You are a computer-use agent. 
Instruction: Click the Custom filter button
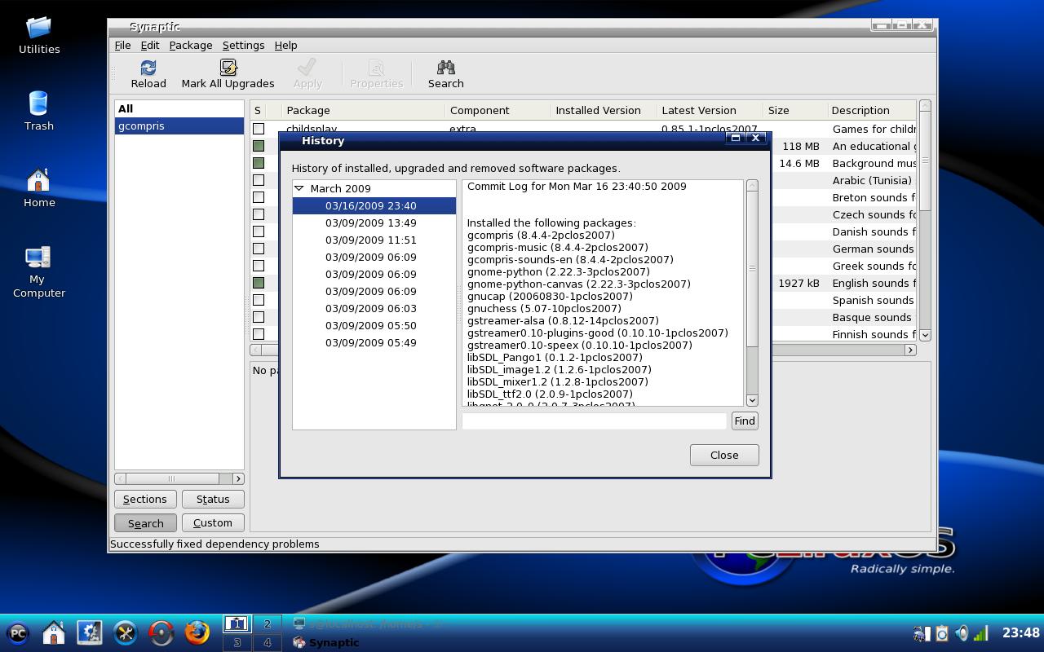pyautogui.click(x=213, y=523)
